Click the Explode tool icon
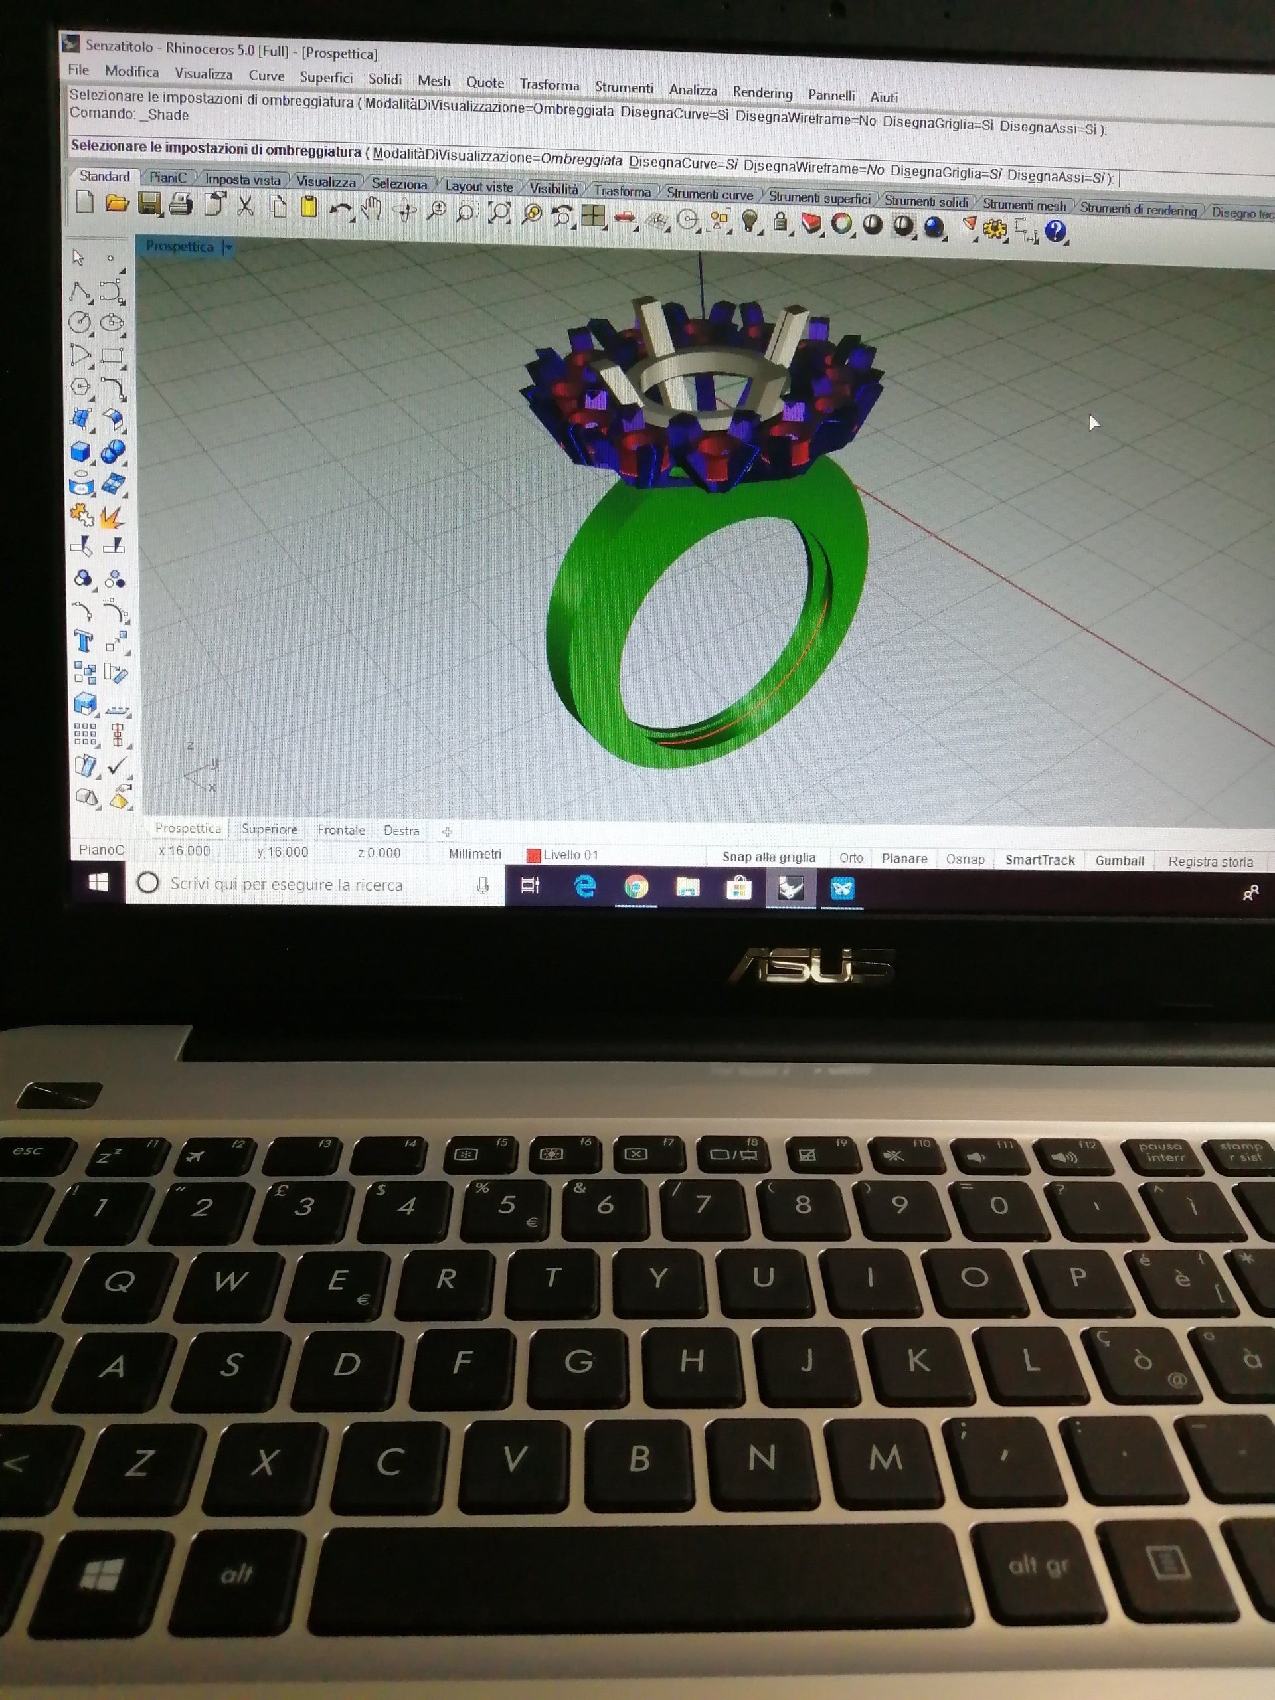 tap(112, 517)
